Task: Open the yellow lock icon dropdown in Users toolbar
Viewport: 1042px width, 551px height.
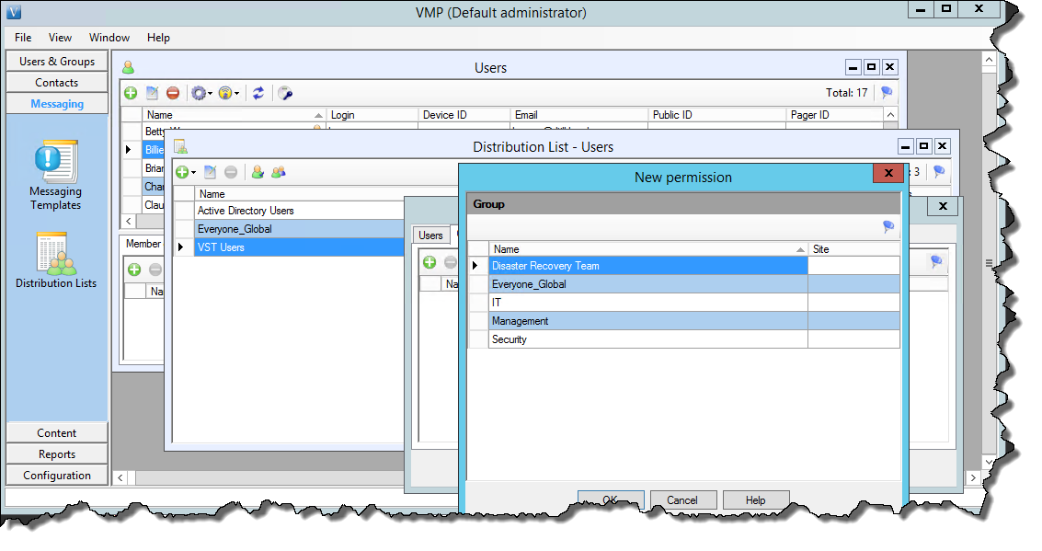Action: click(230, 93)
